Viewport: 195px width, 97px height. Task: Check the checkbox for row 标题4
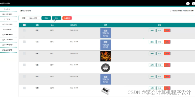click(24, 65)
